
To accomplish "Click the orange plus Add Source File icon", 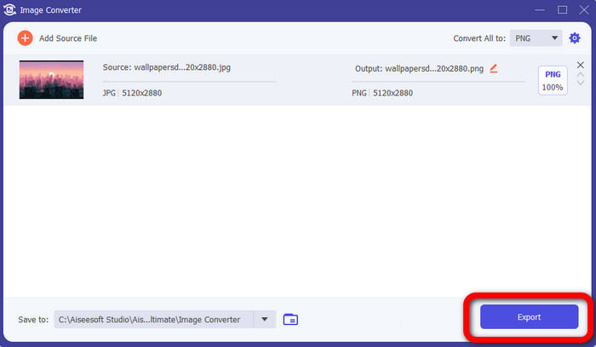I will tap(25, 38).
